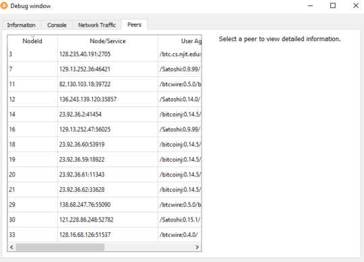Screen dimensions: 364x262
Task: Open the Console tab
Action: (x=57, y=25)
